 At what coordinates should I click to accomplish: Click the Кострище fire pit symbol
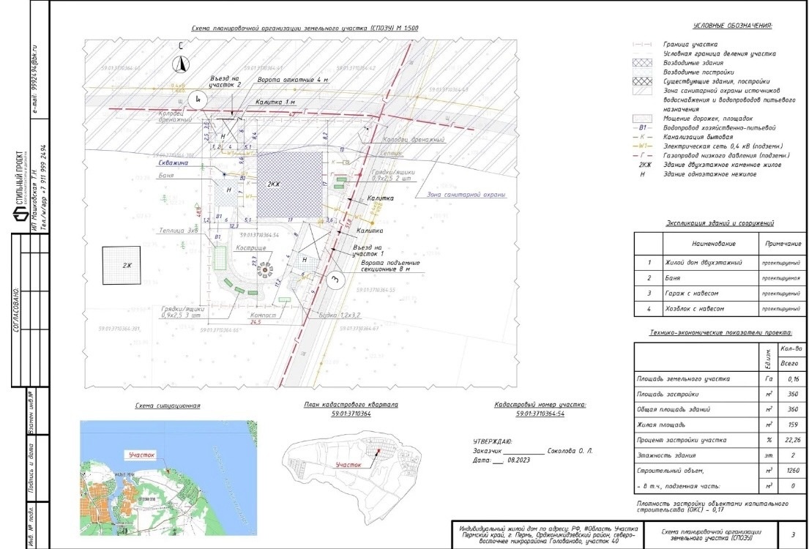coord(265,269)
